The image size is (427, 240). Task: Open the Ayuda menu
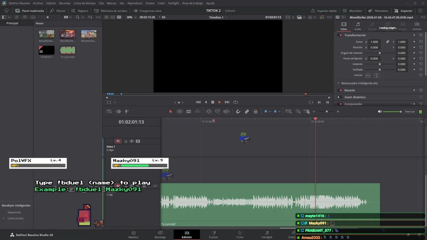(x=210, y=3)
